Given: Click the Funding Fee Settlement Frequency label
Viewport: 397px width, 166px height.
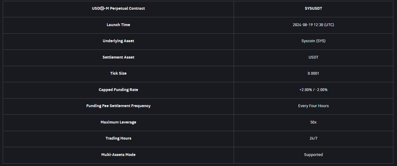Looking at the screenshot, I should [x=118, y=106].
